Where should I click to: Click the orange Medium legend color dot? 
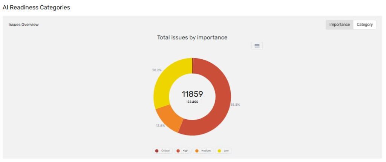[x=197, y=151]
